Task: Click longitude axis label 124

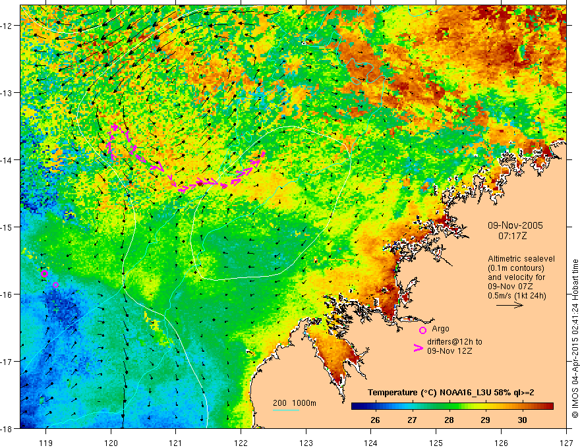Action: [370, 443]
